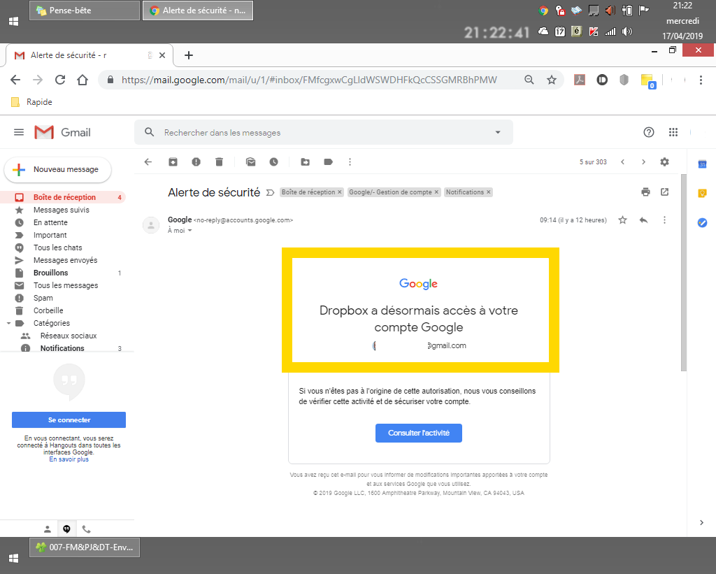Open Google Tasks side panel
The image size is (716, 574).
[x=702, y=223]
